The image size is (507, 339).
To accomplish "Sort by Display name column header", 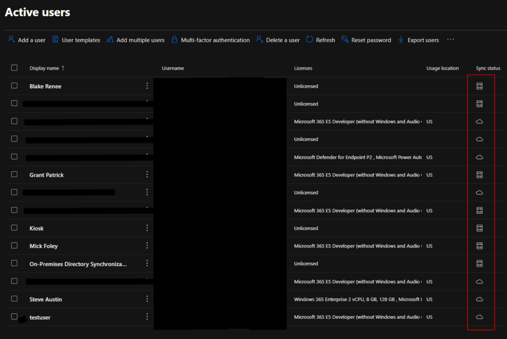I will tap(44, 68).
